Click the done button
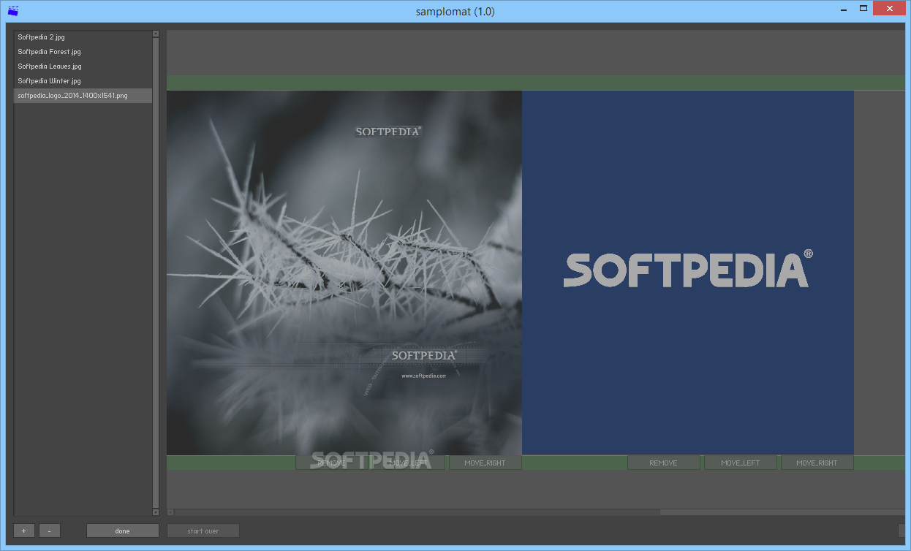 pyautogui.click(x=123, y=531)
